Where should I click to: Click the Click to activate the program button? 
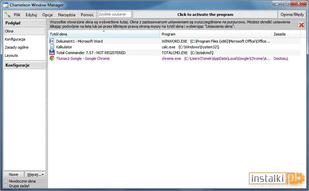[205, 15]
